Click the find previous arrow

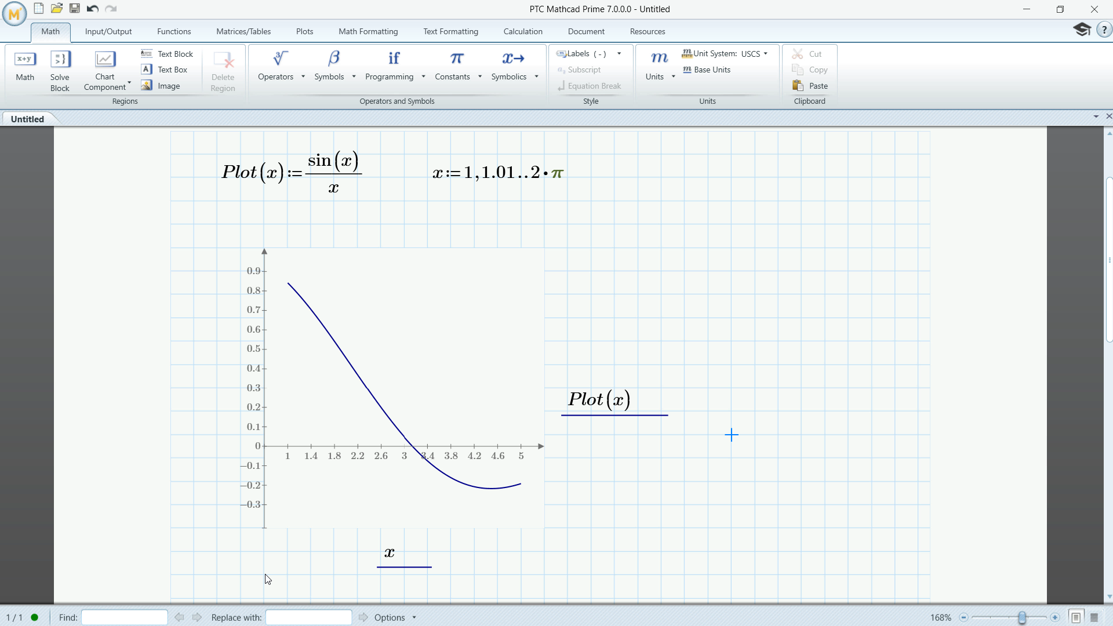180,617
